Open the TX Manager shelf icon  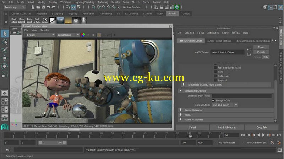pos(45,20)
